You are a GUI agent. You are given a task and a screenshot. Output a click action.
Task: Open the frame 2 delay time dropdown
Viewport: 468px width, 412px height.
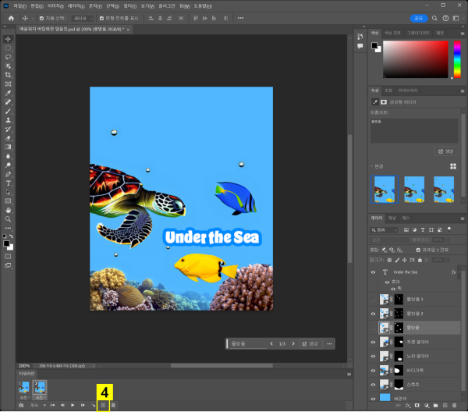41,397
